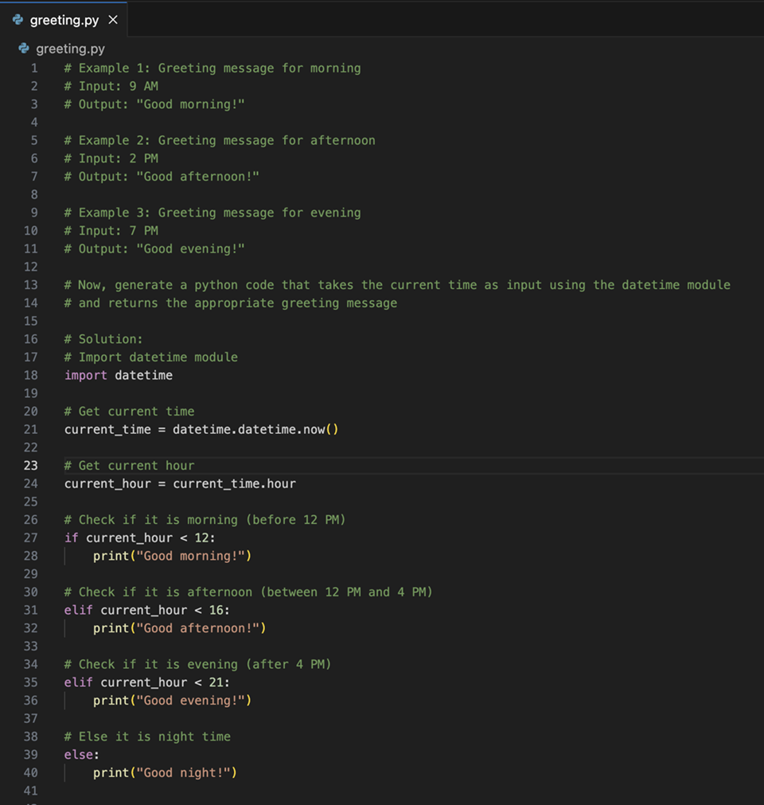
Task: Click line number 39 next to else clause
Action: point(30,754)
